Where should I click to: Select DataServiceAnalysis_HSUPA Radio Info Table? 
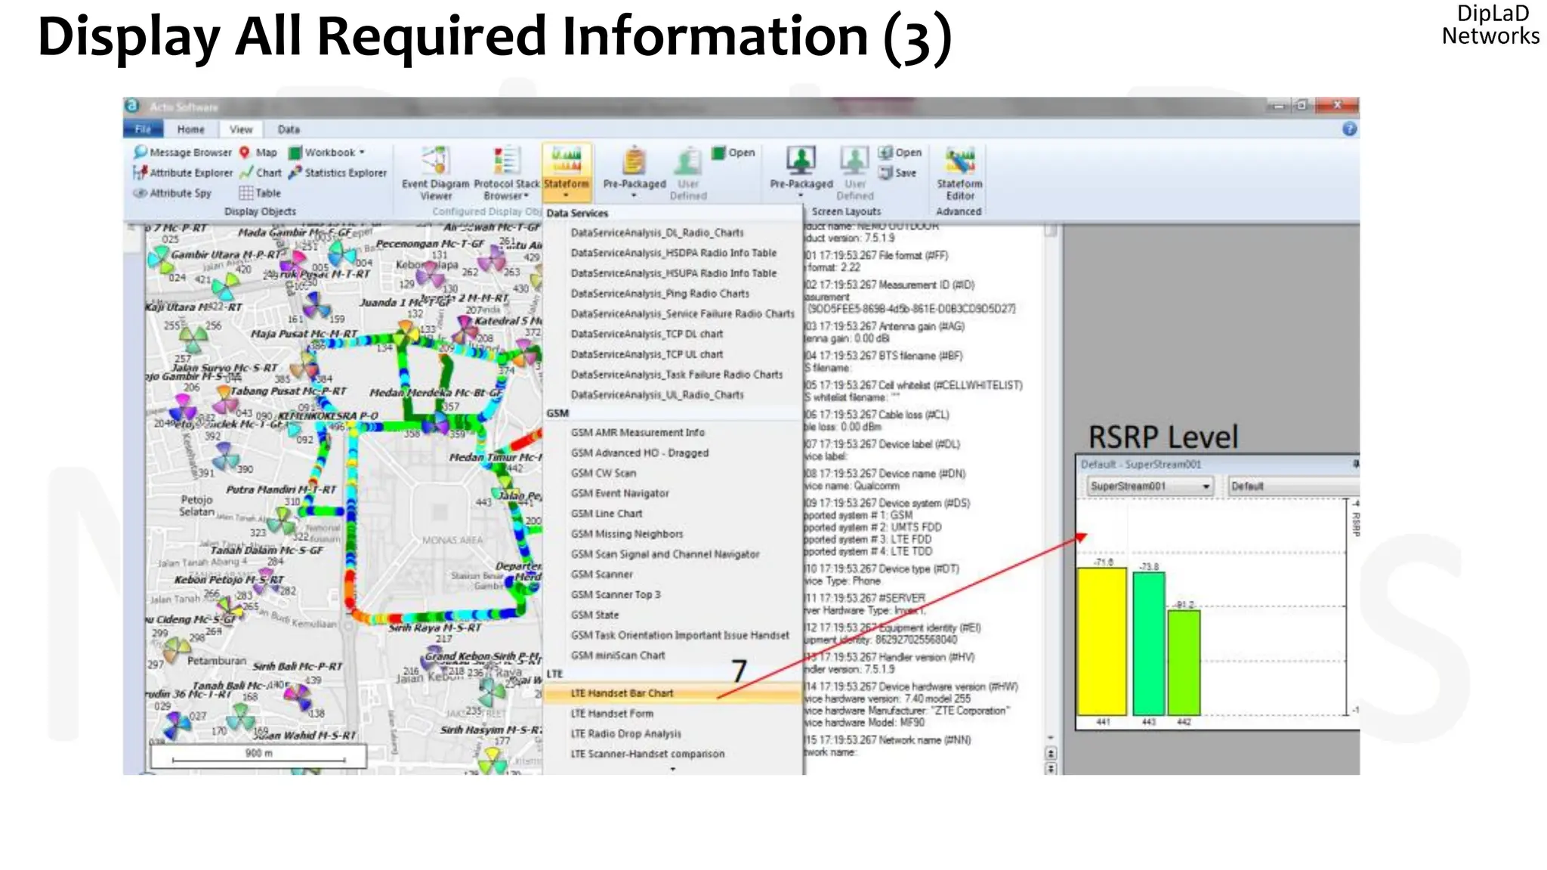(674, 273)
